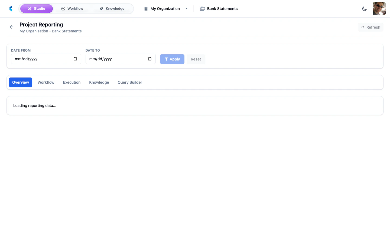The width and height of the screenshot is (390, 243).
Task: Select the Overview tab
Action: (x=20, y=82)
